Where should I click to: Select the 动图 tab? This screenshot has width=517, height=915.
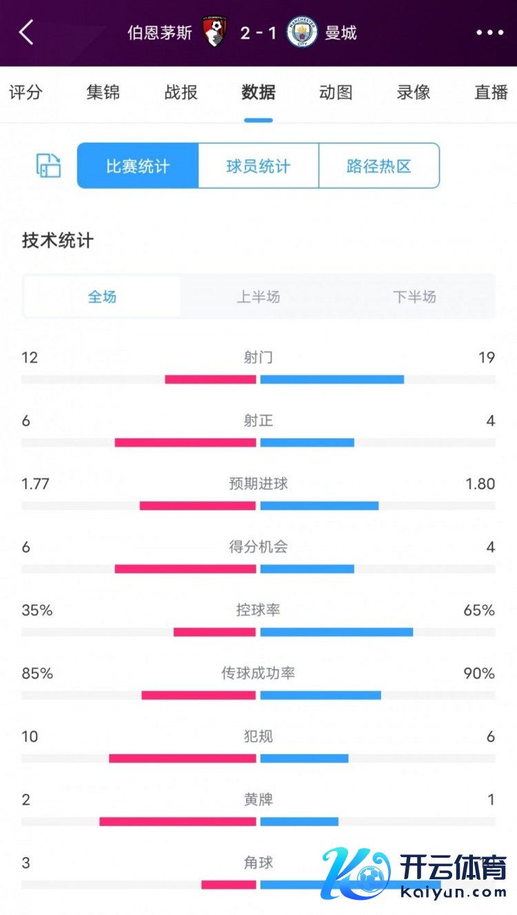pos(336,92)
